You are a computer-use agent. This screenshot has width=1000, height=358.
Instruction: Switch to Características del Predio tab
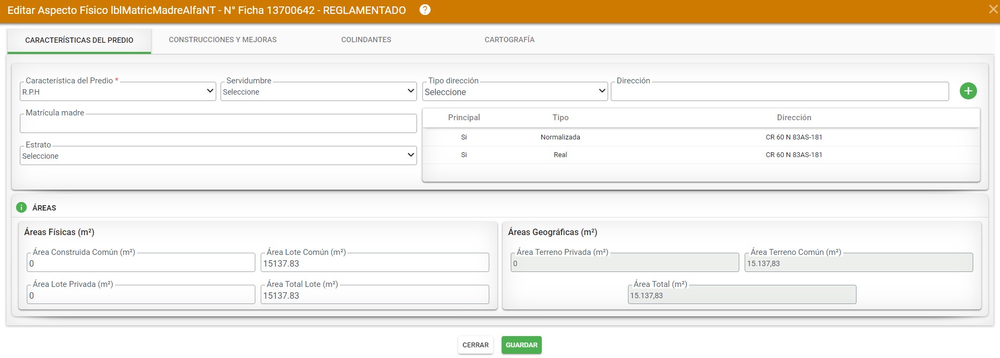tap(79, 40)
